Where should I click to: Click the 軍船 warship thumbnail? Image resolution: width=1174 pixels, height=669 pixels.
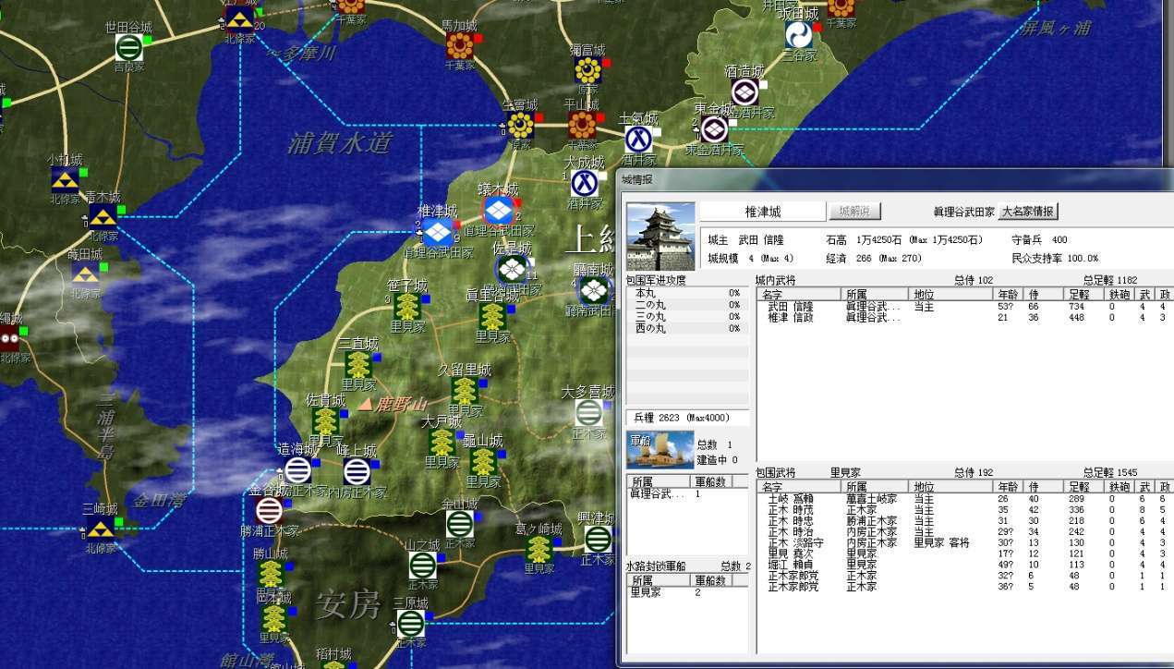pos(660,450)
